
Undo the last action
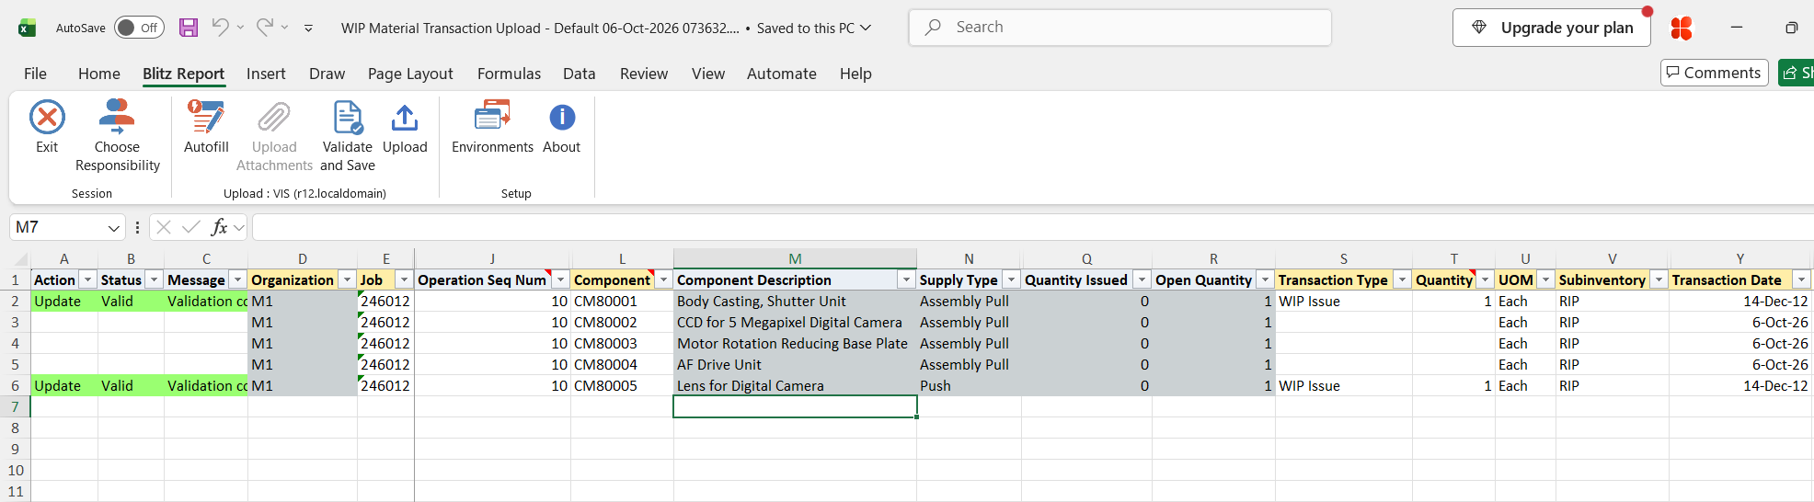(x=220, y=28)
